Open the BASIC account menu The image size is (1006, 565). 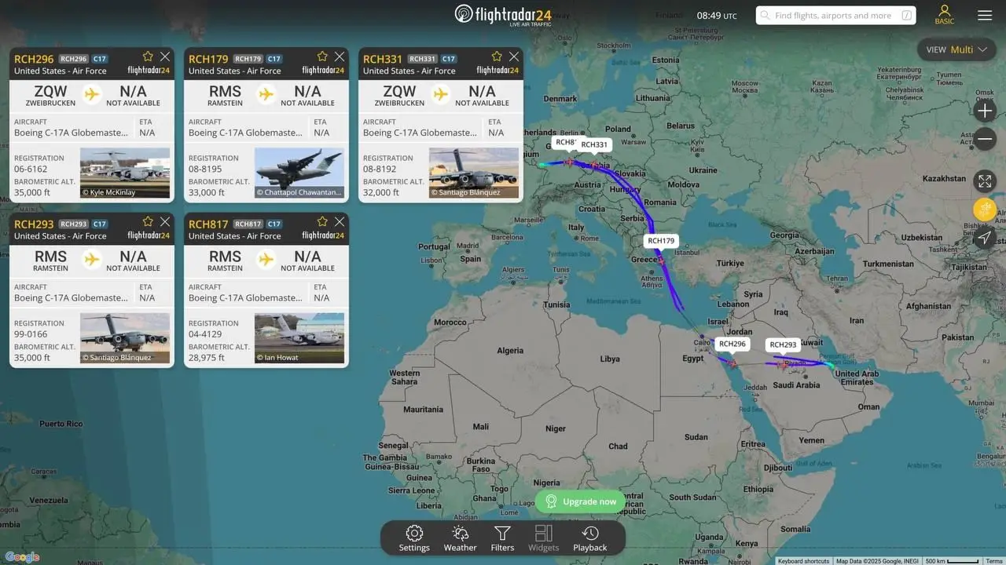tap(945, 15)
